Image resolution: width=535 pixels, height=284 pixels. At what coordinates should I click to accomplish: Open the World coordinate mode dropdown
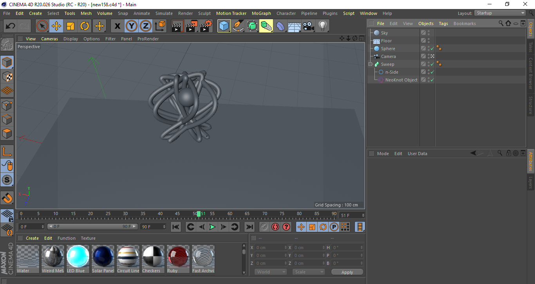[271, 272]
